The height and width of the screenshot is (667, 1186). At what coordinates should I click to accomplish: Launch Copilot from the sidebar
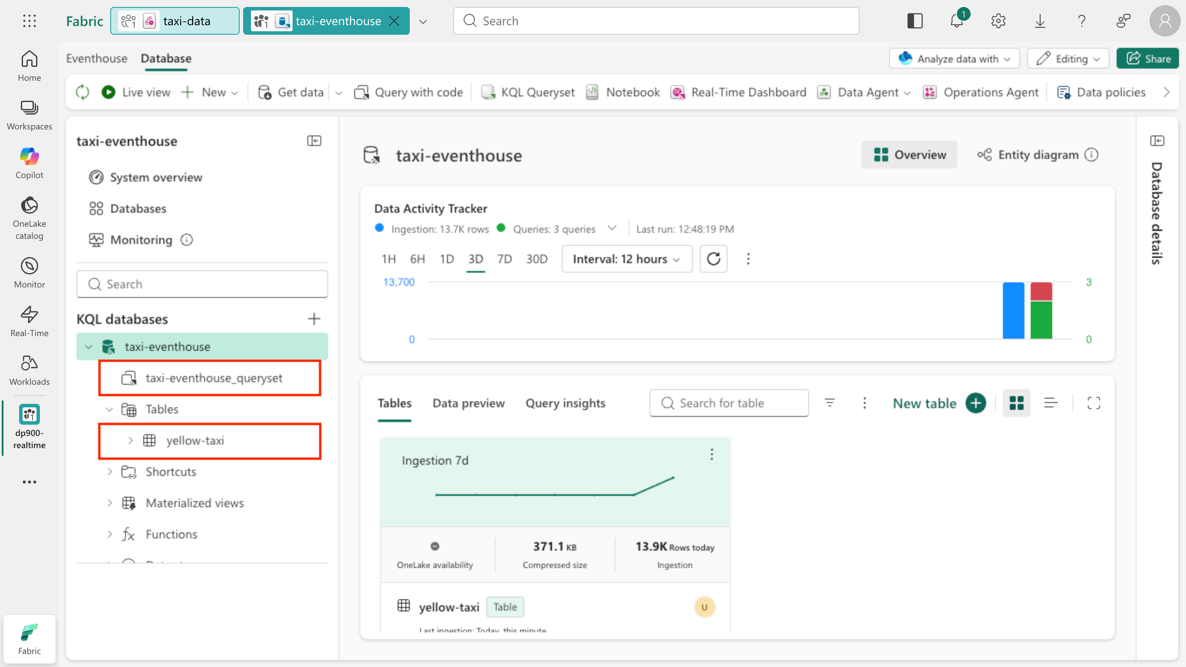tap(30, 164)
